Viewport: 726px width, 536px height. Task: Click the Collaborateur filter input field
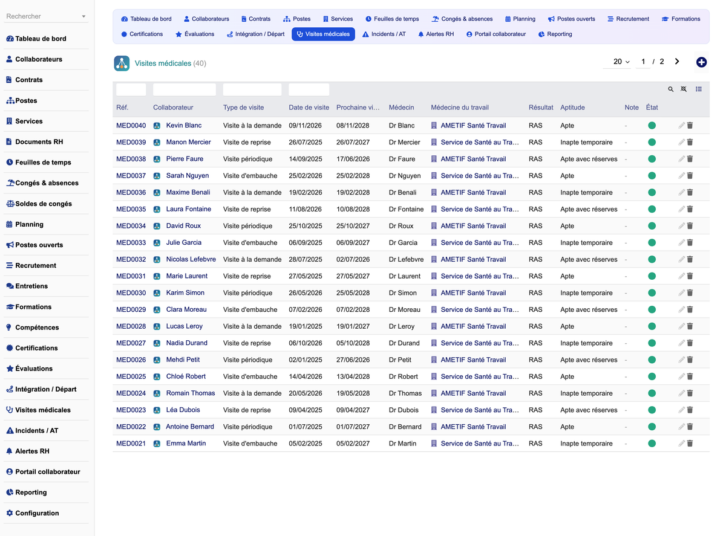tap(185, 89)
